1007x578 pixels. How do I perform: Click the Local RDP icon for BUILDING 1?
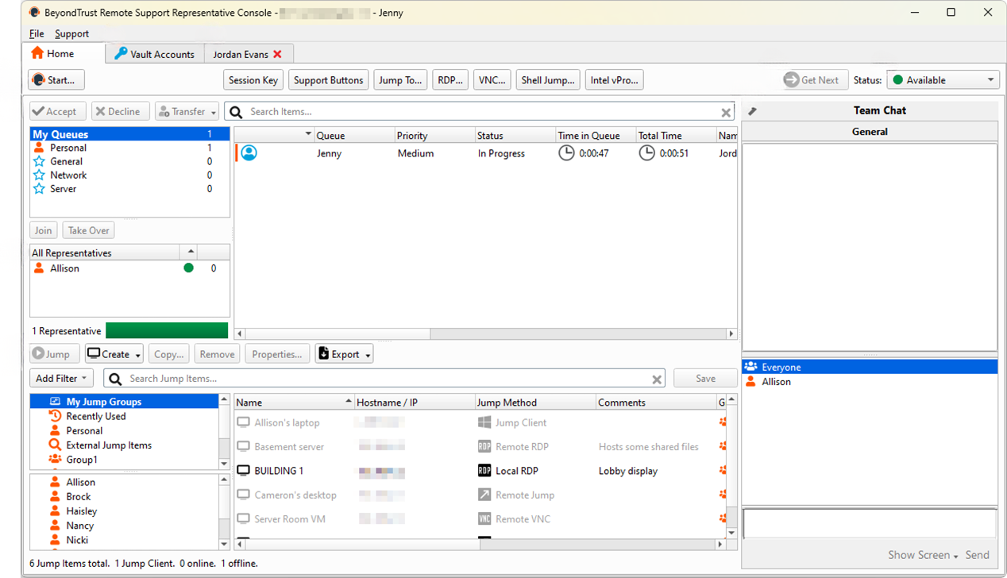484,471
